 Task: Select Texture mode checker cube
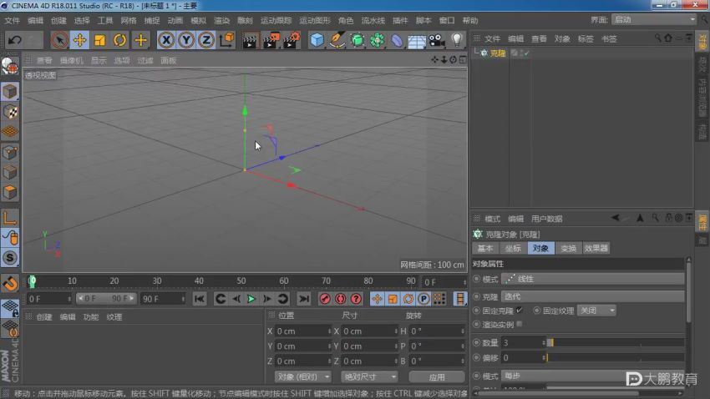point(9,112)
